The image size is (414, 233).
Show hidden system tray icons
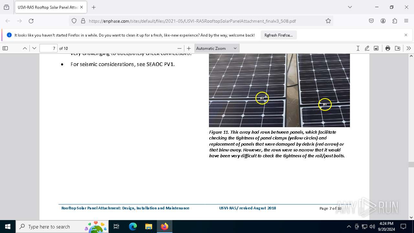(x=349, y=227)
